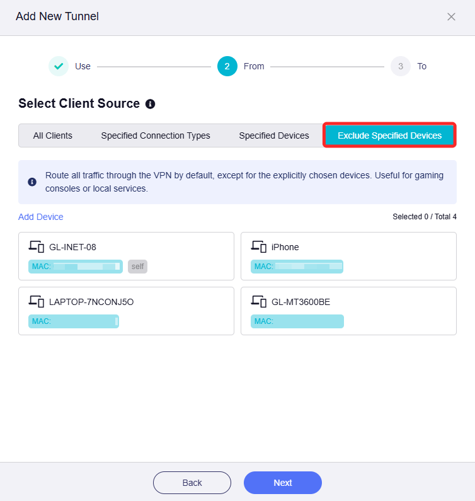This screenshot has width=475, height=501.
Task: Click the step 2 From circle
Action: coord(227,66)
